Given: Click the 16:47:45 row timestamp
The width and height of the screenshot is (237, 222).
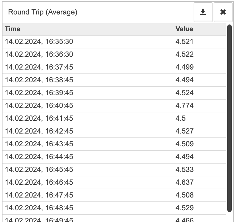Looking at the screenshot, I should click(x=39, y=195).
